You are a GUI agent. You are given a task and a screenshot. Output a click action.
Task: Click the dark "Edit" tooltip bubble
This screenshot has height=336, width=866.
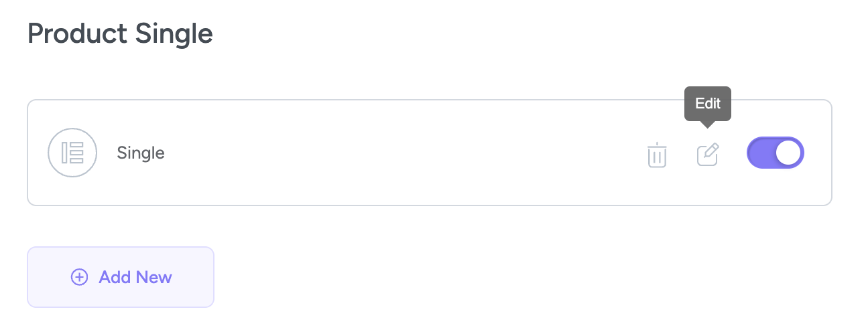pyautogui.click(x=707, y=104)
